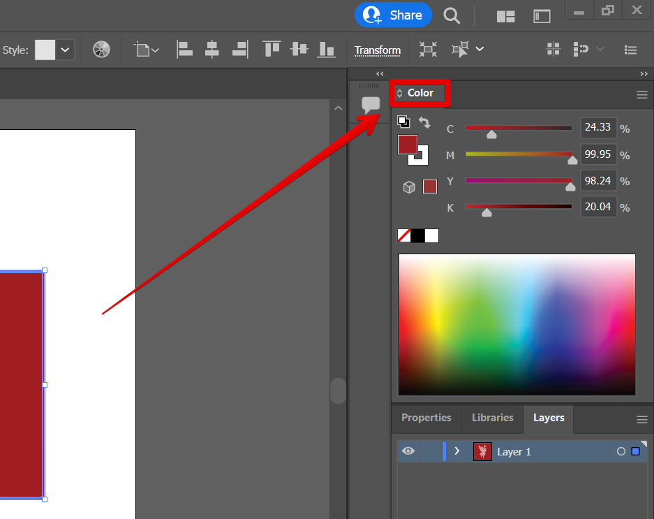Click the Recolor Artwork color wheel icon
This screenshot has height=519, width=654.
102,50
